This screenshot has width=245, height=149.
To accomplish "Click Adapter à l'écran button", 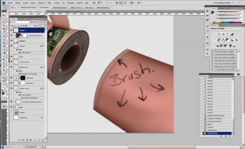I will pos(76,7).
